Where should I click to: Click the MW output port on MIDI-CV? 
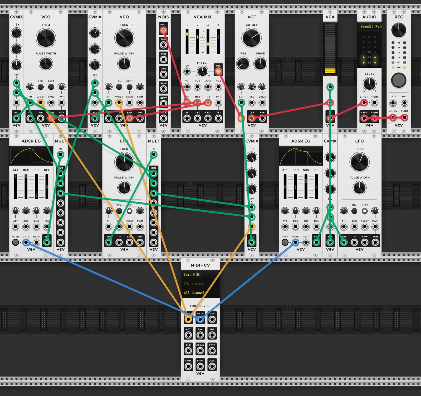[212, 335]
